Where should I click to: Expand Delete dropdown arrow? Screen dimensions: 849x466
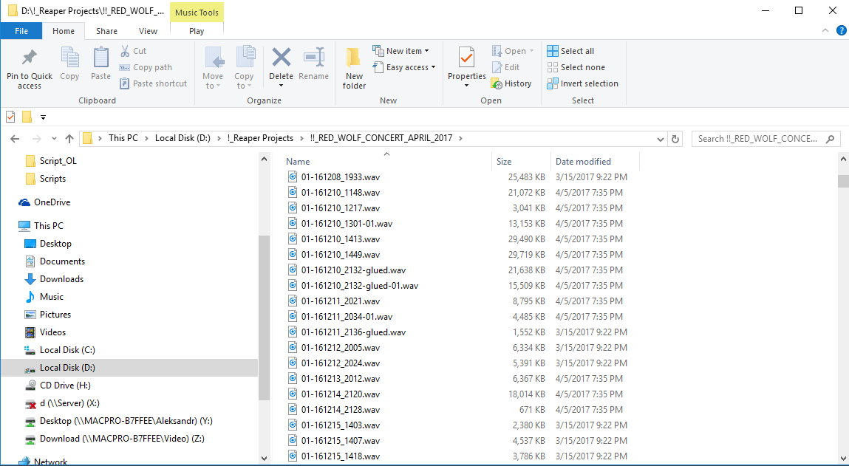point(281,86)
